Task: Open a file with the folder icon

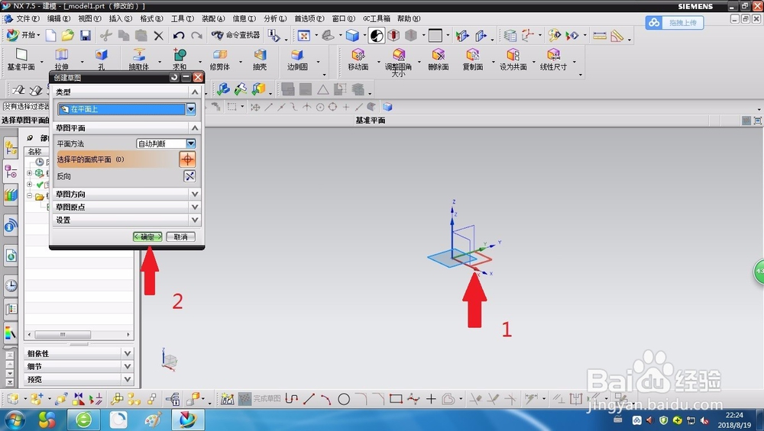Action: pyautogui.click(x=68, y=35)
